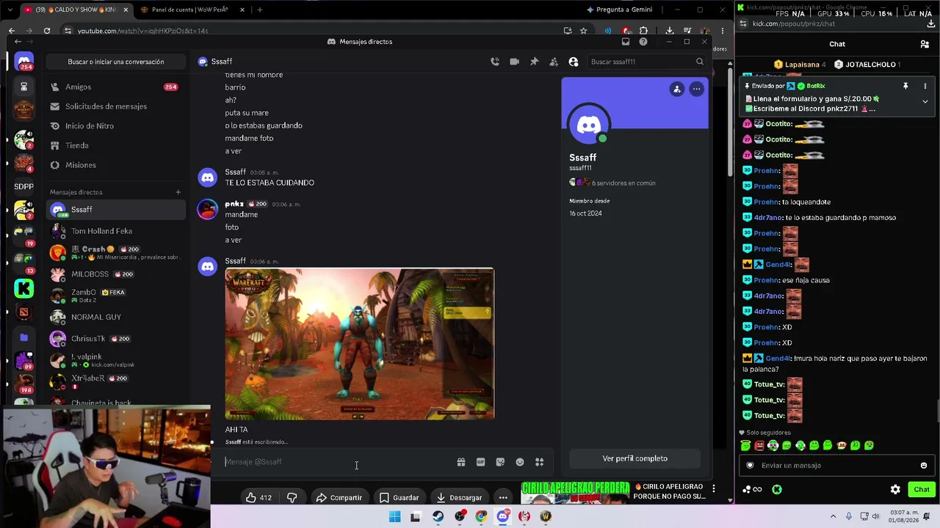This screenshot has height=528, width=940.
Task: Expand the Discord server folder icon
Action: click(x=23, y=337)
